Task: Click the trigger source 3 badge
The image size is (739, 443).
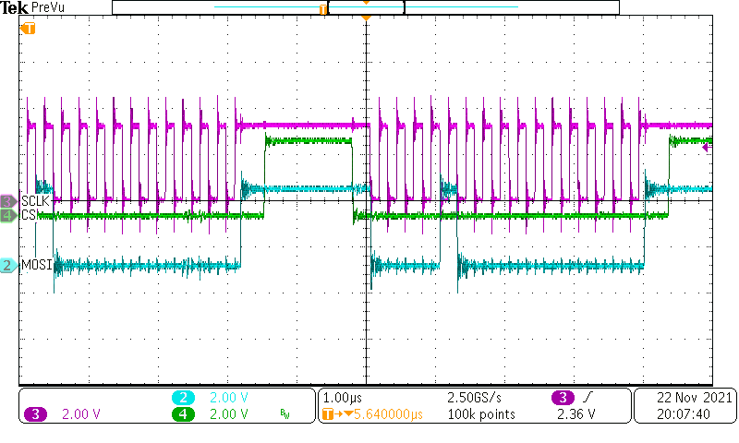Action: [x=563, y=398]
